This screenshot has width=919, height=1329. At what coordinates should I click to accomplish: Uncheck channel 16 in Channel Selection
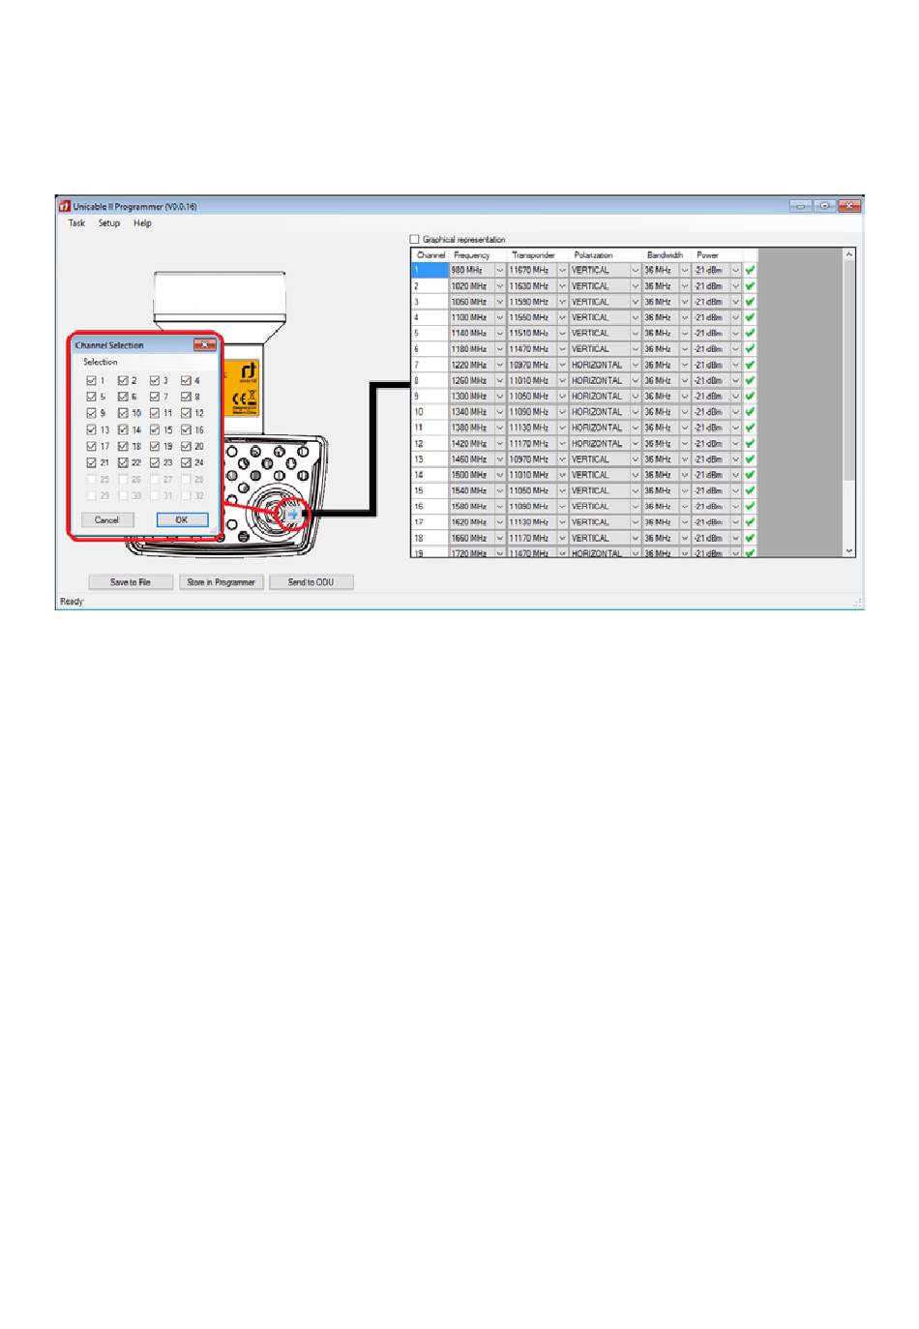pos(187,429)
